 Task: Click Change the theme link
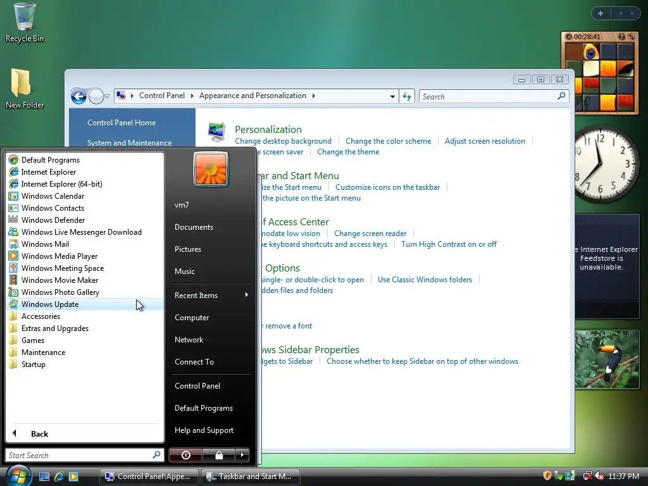[348, 152]
